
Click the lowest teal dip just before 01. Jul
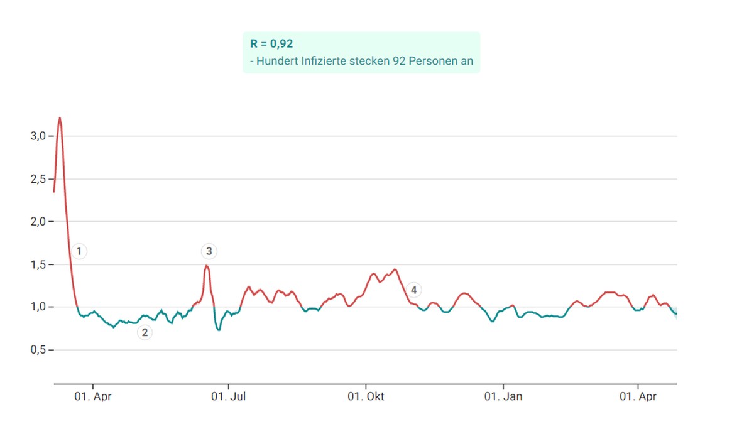[218, 330]
